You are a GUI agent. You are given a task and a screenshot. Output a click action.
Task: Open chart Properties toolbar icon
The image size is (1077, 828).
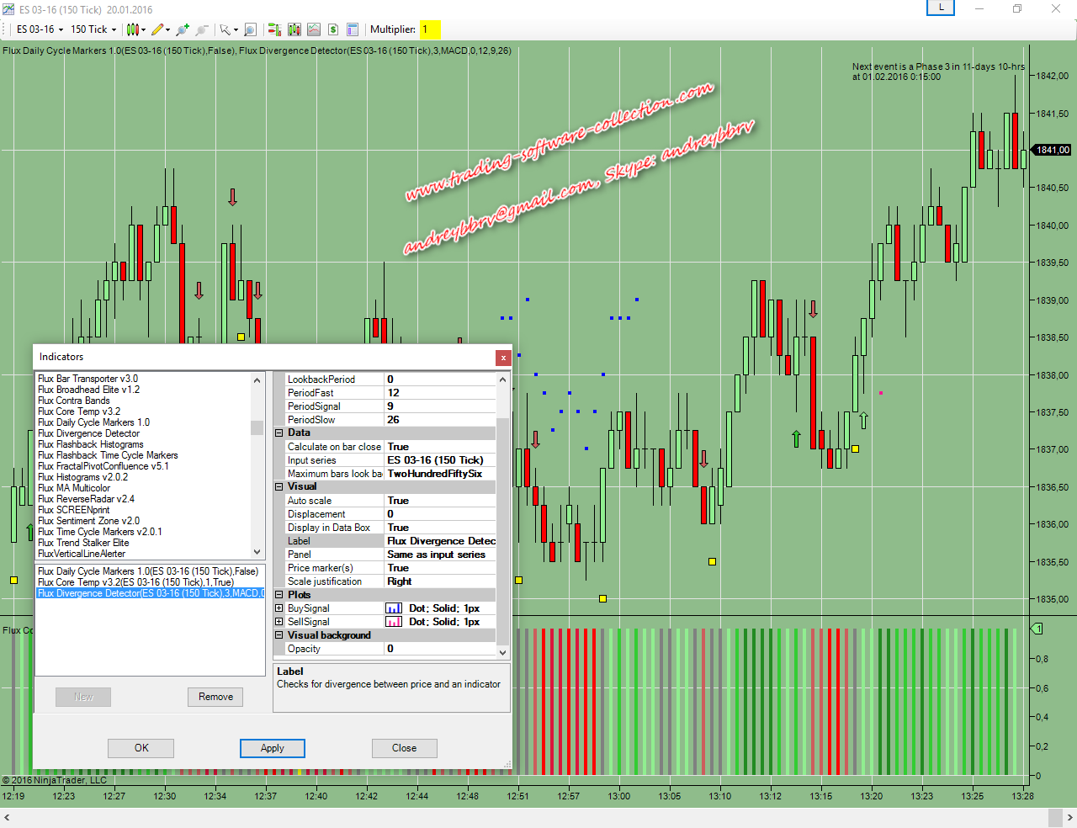(x=353, y=29)
